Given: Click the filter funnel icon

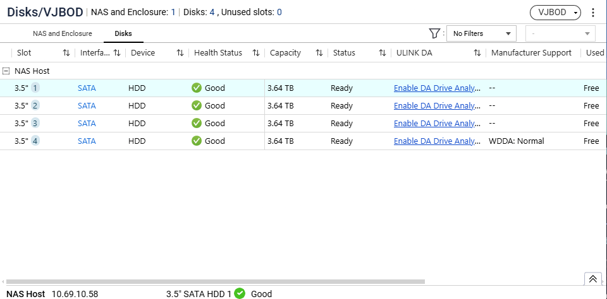Looking at the screenshot, I should pos(434,33).
